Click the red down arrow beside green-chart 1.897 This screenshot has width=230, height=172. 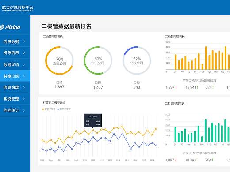176,160
